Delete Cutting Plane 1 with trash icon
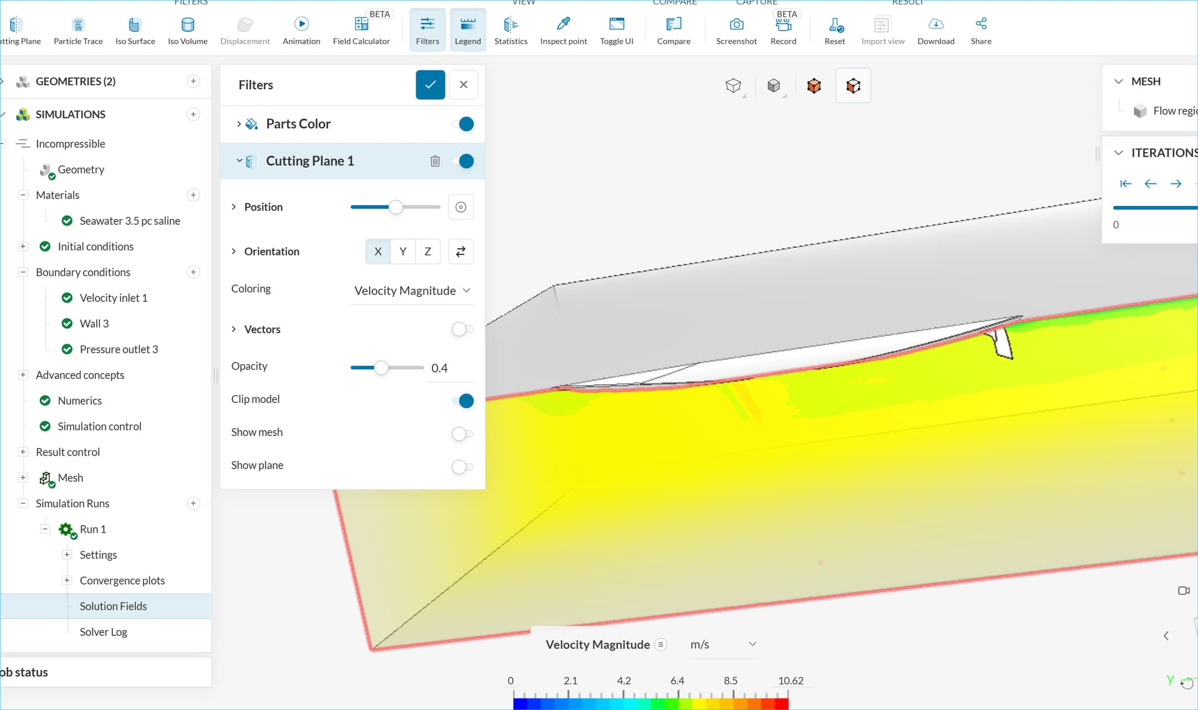Viewport: 1198px width, 710px height. pyautogui.click(x=435, y=161)
